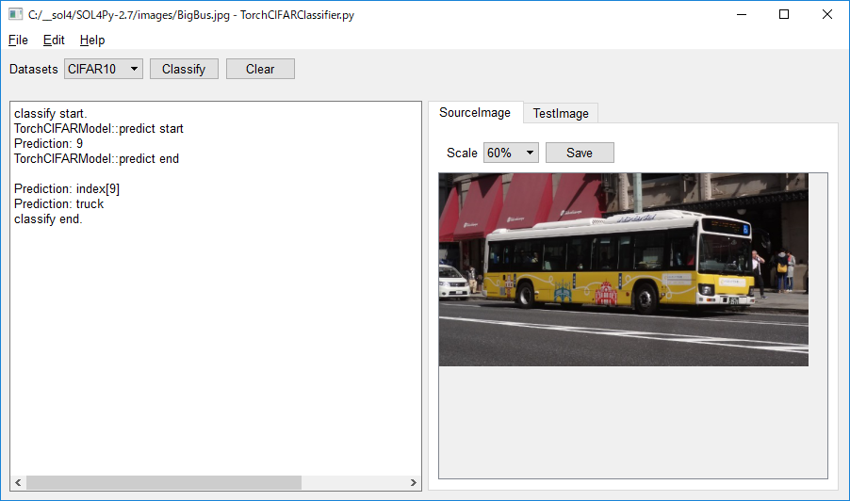Click the bus source image preview
Screen dimensions: 850x501
pyautogui.click(x=624, y=269)
